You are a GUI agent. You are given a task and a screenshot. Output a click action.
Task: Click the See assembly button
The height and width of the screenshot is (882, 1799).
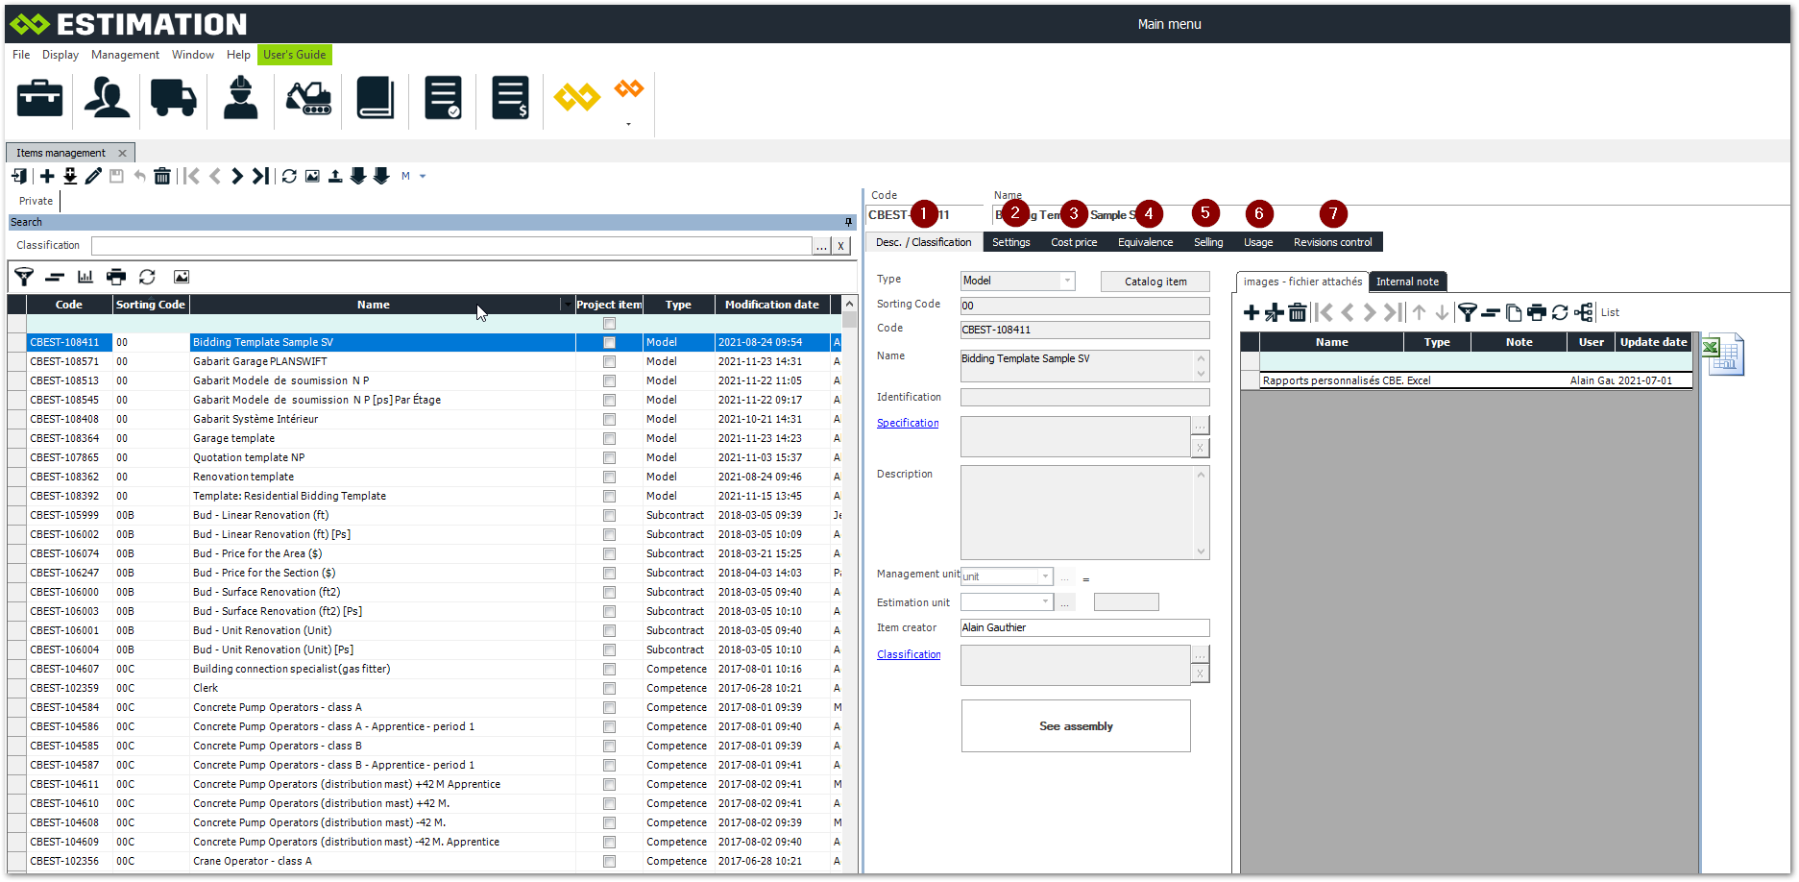point(1076,726)
